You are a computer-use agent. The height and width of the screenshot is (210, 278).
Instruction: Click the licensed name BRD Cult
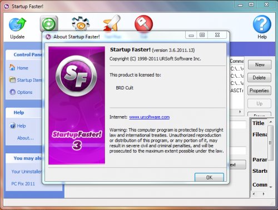pos(125,88)
